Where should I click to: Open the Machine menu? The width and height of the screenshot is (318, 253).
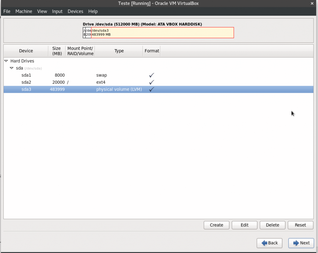pos(24,11)
